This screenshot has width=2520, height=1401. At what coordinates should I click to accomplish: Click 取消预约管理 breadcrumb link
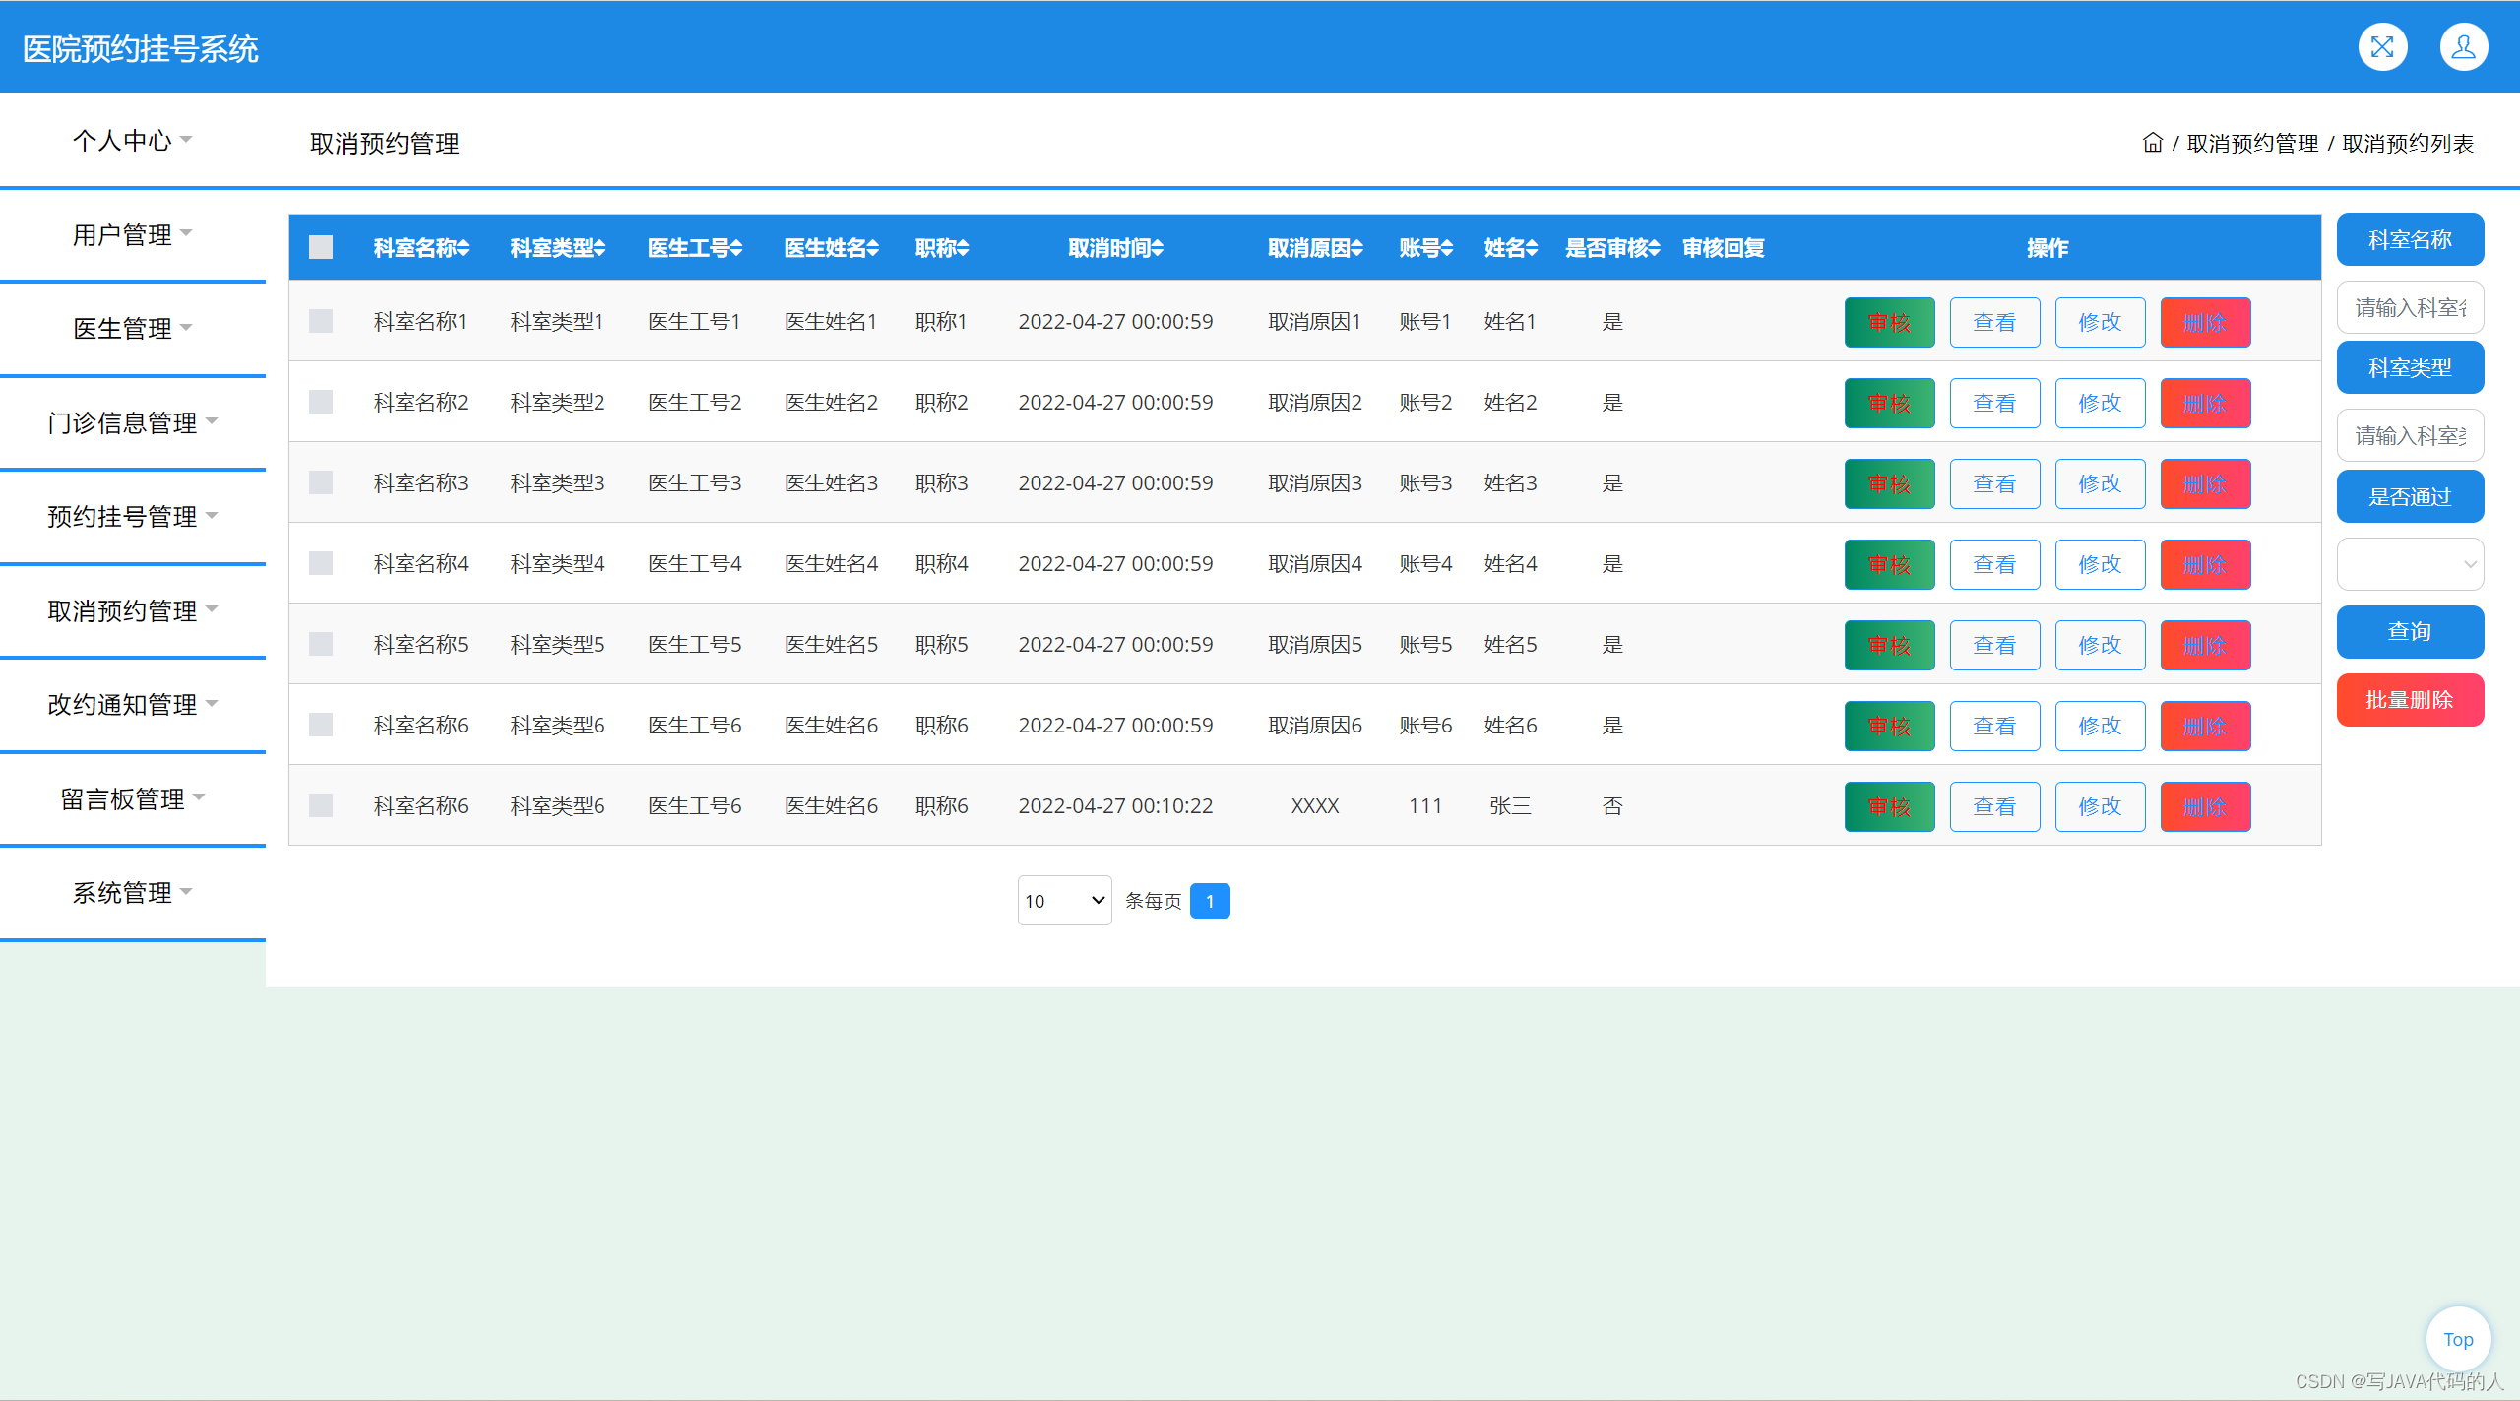(x=2252, y=143)
